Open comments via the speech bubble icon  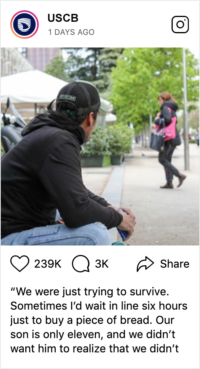pos(81,264)
